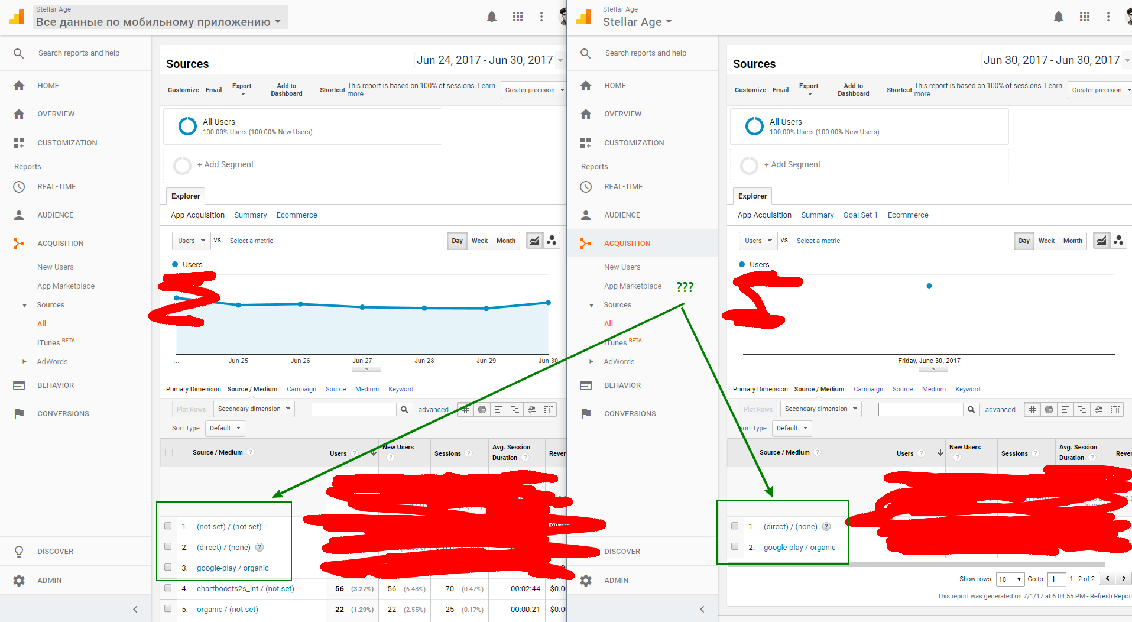Image resolution: width=1132 pixels, height=622 pixels.
Task: Click chartboosts2s_int / (not set) link
Action: (x=245, y=589)
